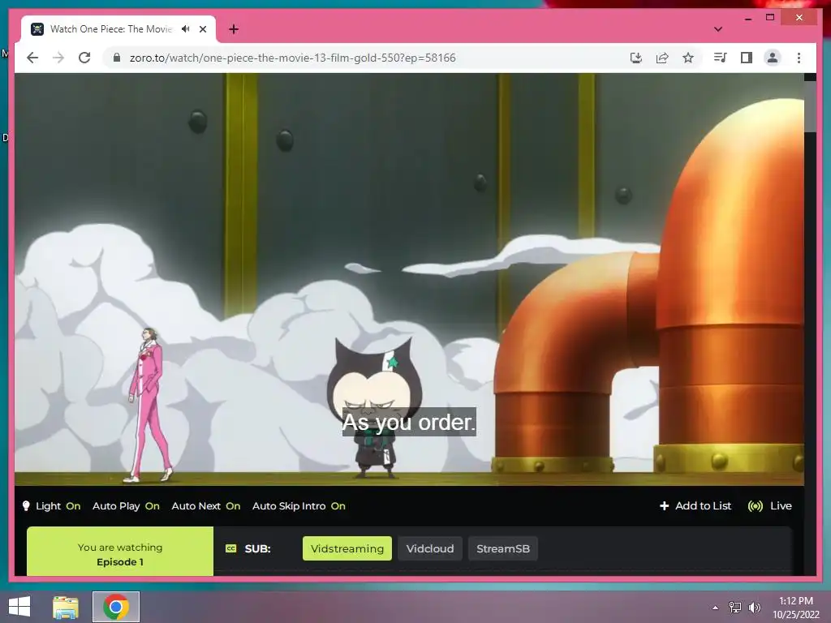Open the Chrome side panel

[x=747, y=58]
